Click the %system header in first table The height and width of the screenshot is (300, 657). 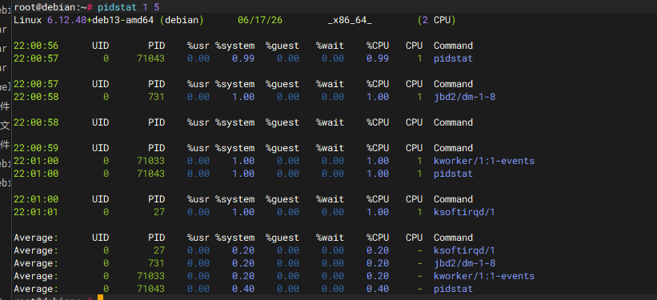(x=234, y=46)
